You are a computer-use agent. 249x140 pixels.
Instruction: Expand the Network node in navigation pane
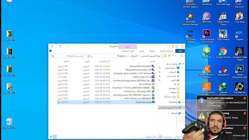pos(183,113)
